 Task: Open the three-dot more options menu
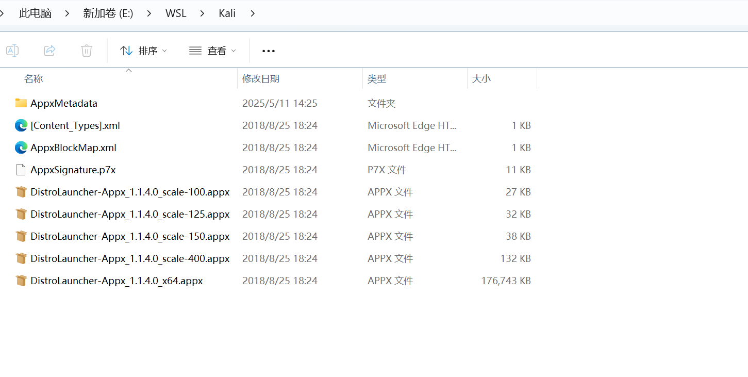pyautogui.click(x=269, y=51)
